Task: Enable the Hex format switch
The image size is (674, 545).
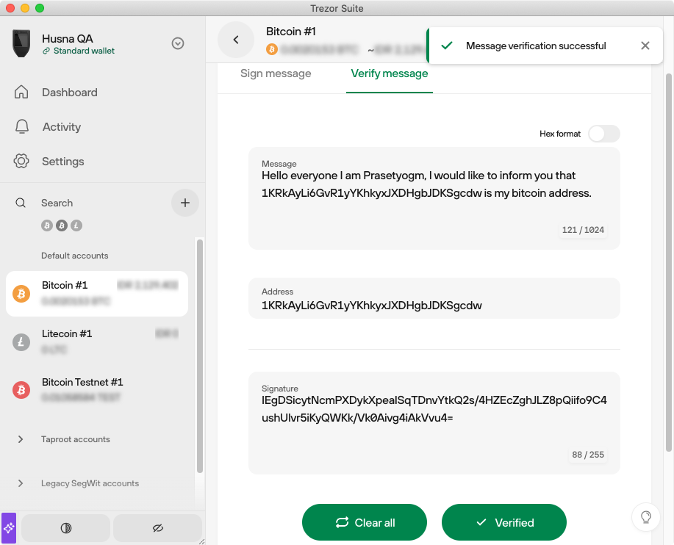Action: click(x=604, y=134)
